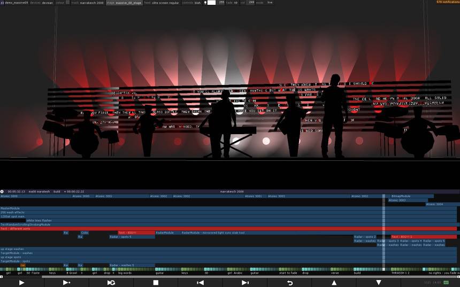Select the TargetModule - washes layer
Screen dimensions: 460x287
[x=228, y=253]
